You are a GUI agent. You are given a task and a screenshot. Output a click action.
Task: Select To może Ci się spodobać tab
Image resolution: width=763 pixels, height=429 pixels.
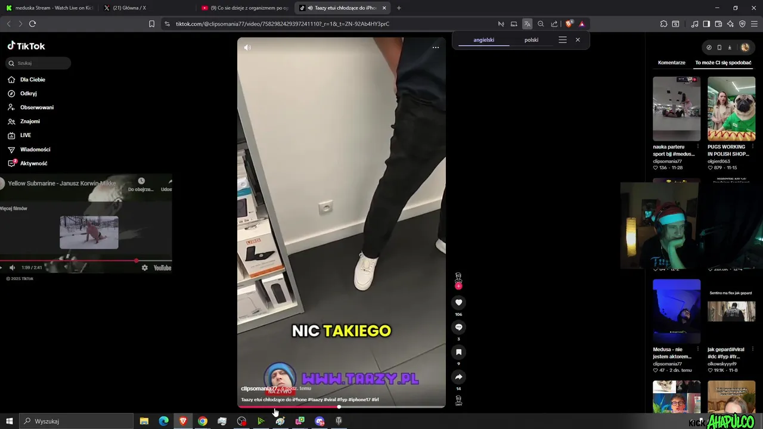pos(723,63)
